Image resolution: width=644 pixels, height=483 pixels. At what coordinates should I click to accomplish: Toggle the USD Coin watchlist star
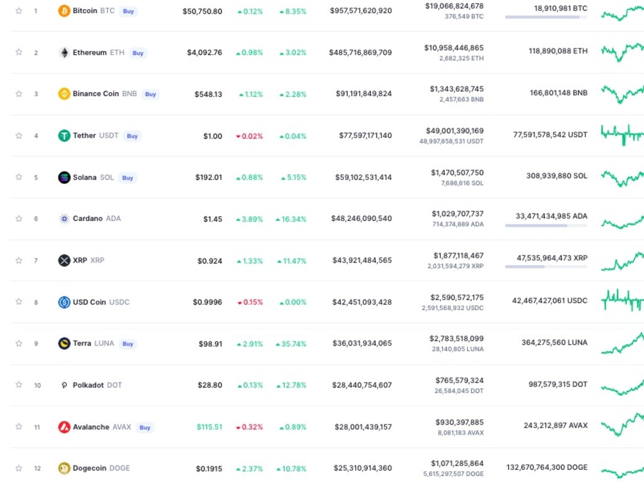click(x=19, y=301)
